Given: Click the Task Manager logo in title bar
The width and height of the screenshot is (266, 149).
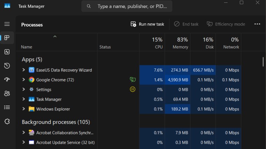Looking at the screenshot, I should pos(7,6).
